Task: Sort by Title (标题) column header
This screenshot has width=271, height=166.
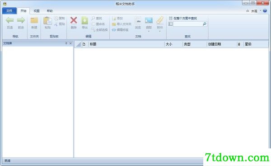Action: pos(126,44)
